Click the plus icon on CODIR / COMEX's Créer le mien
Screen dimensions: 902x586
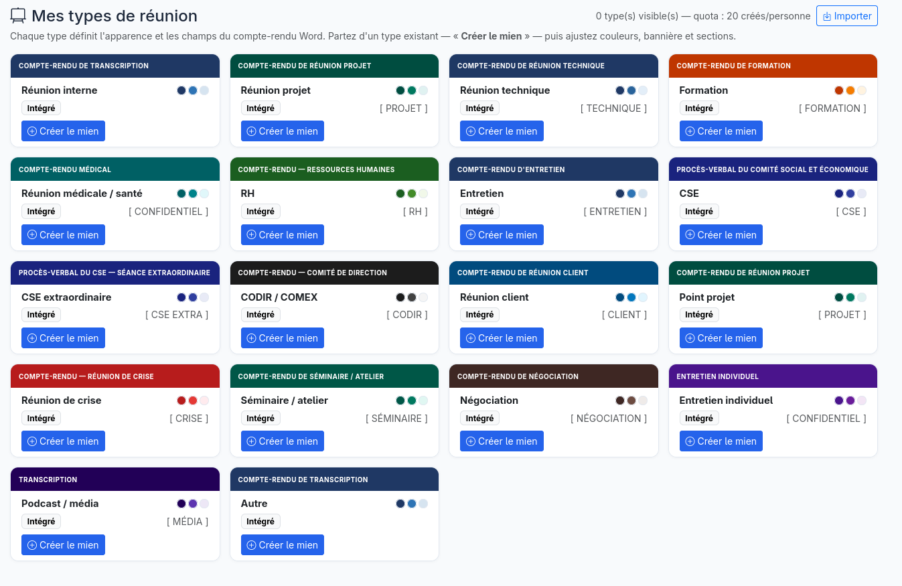pos(251,338)
